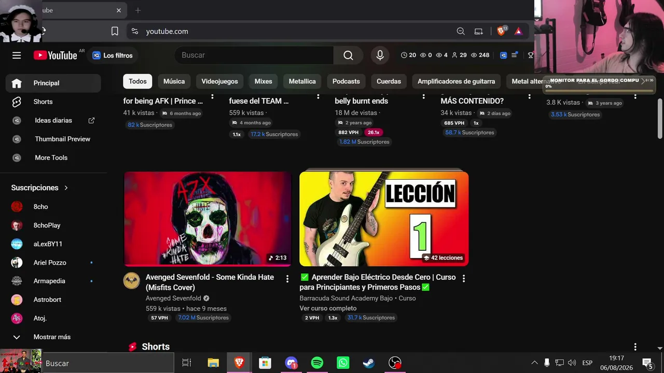Open the YouTube hamburger guide menu
Viewport: 664px width, 373px height.
[17, 55]
